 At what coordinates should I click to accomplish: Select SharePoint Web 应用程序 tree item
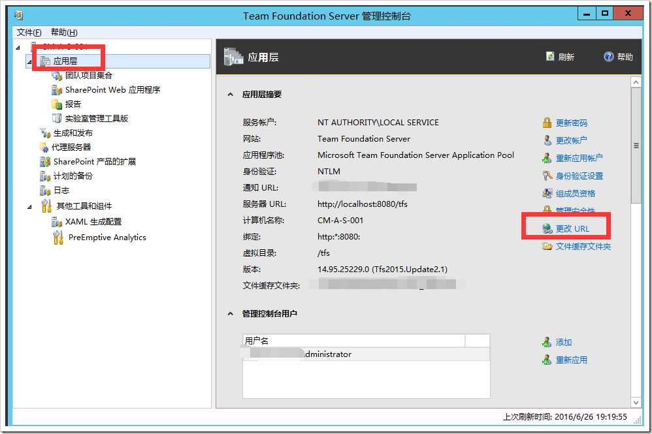(112, 89)
